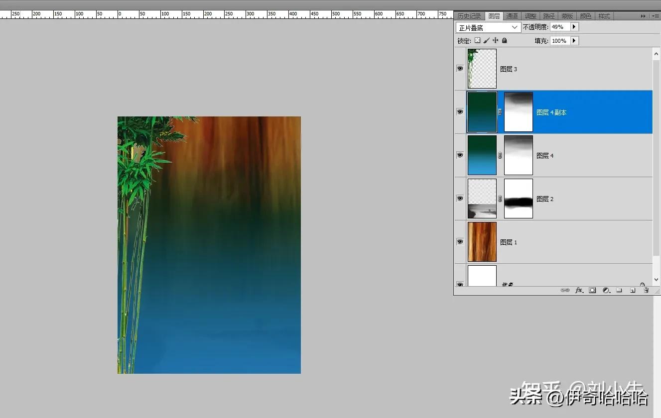This screenshot has width=661, height=418.
Task: Open the fill slider arrow
Action: click(574, 41)
